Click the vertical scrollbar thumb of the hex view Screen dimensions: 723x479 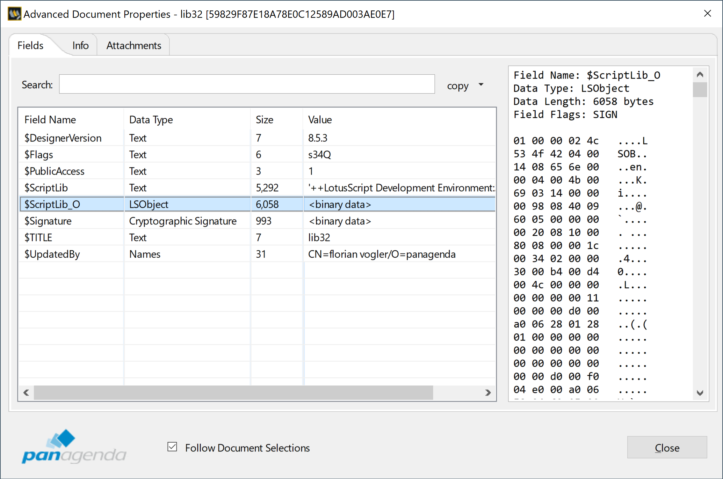tap(700, 89)
